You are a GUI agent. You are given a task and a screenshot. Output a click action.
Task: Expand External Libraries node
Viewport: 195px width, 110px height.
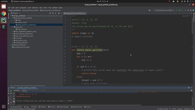[11, 45]
